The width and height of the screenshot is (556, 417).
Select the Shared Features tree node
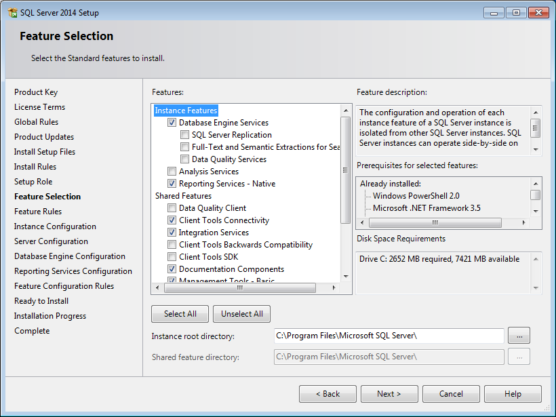tap(183, 196)
